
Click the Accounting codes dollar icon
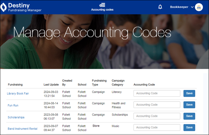coord(102,5)
